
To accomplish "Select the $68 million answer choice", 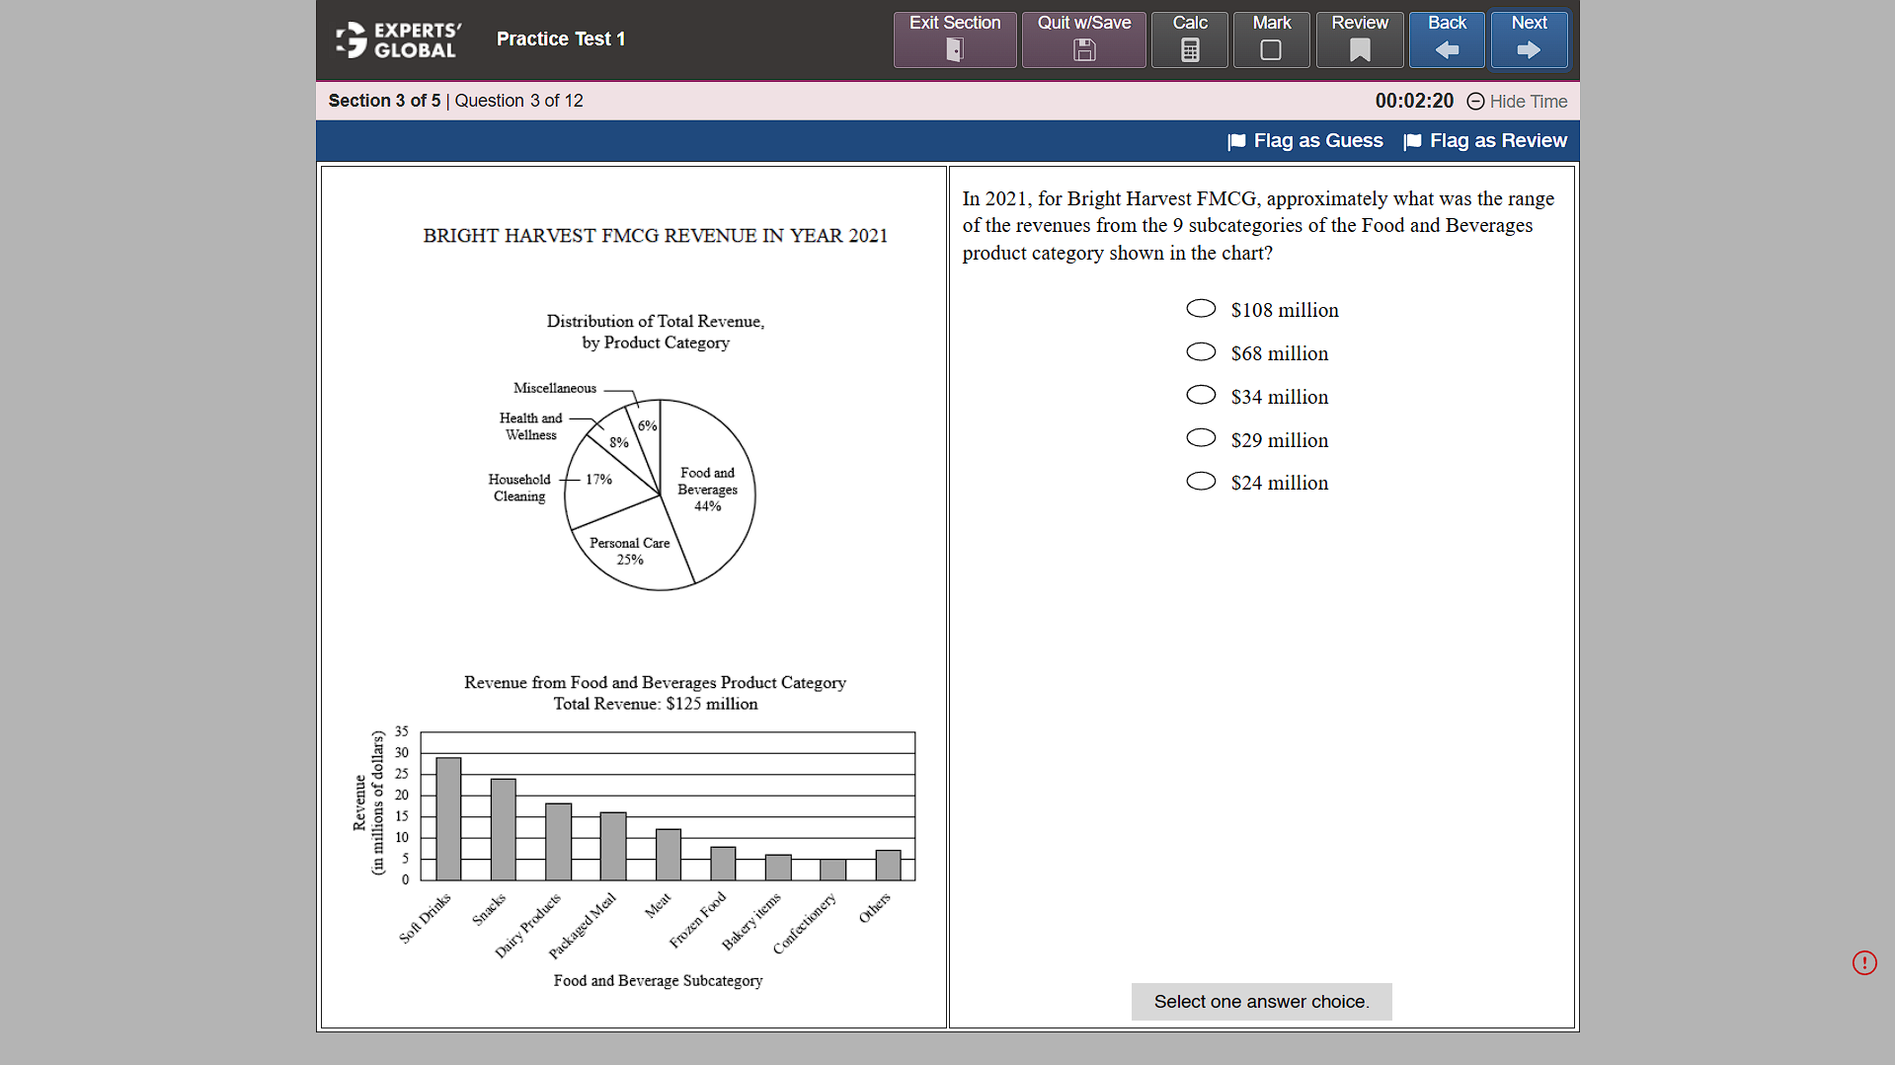I will [x=1200, y=351].
